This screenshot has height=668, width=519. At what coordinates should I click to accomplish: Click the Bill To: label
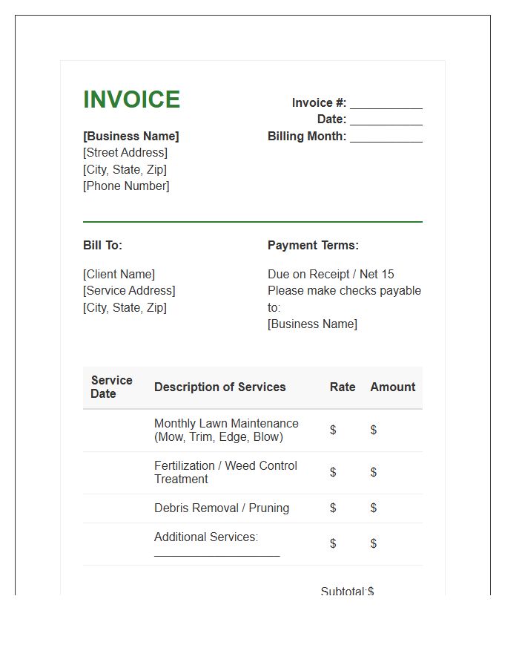[x=102, y=245]
